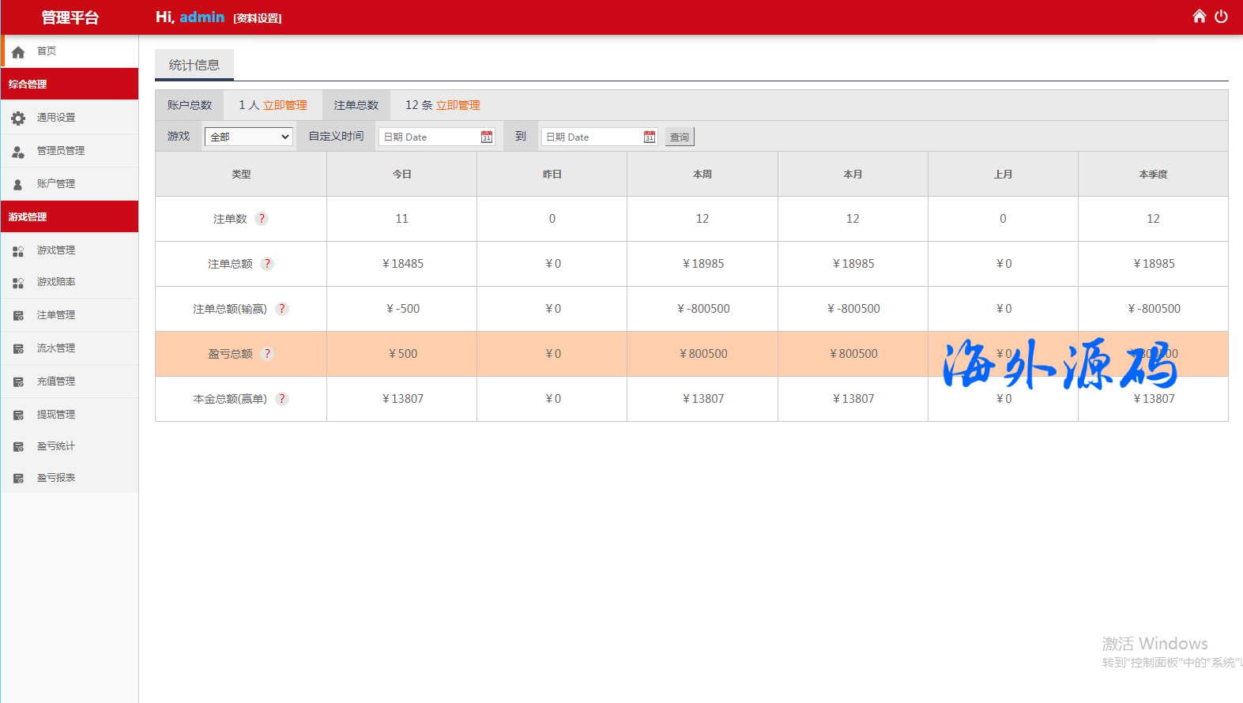Open calendar picker for start date
The image size is (1243, 703).
pyautogui.click(x=487, y=137)
